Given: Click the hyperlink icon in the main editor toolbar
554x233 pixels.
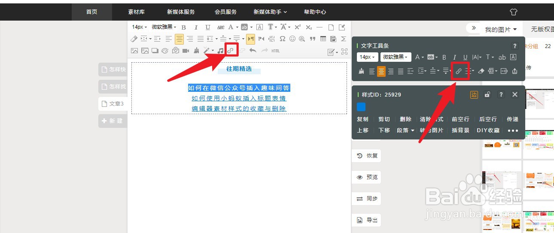Looking at the screenshot, I should (x=231, y=51).
